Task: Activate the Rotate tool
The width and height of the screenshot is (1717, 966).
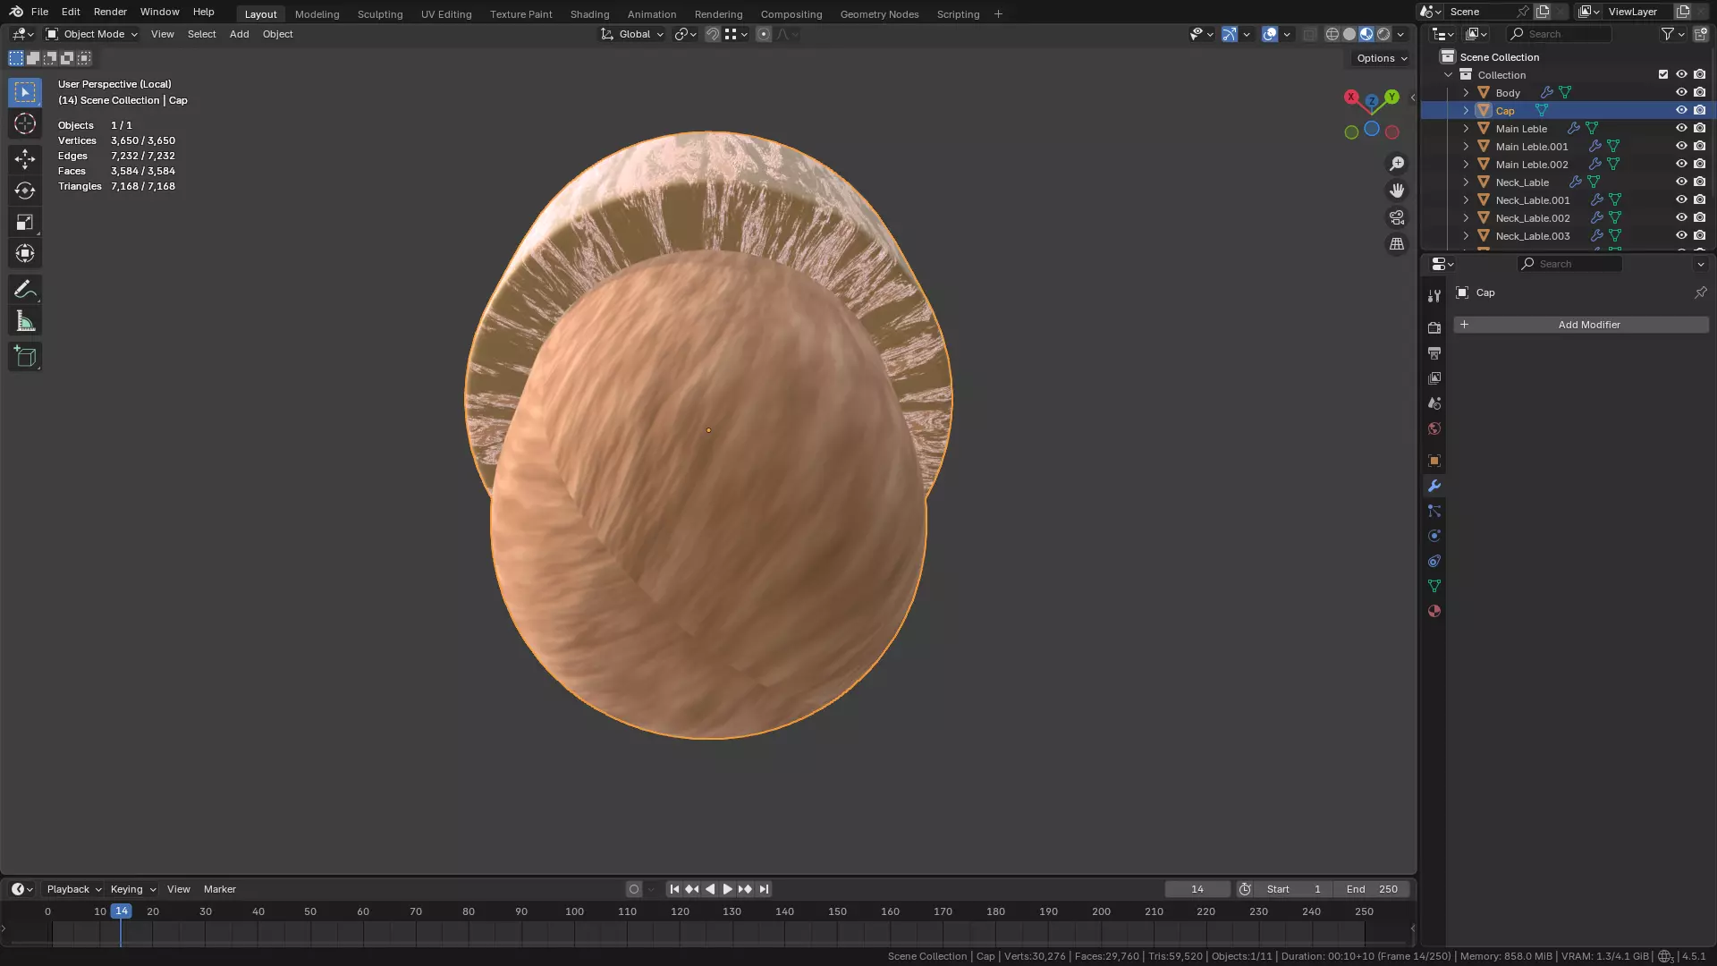Action: click(25, 191)
